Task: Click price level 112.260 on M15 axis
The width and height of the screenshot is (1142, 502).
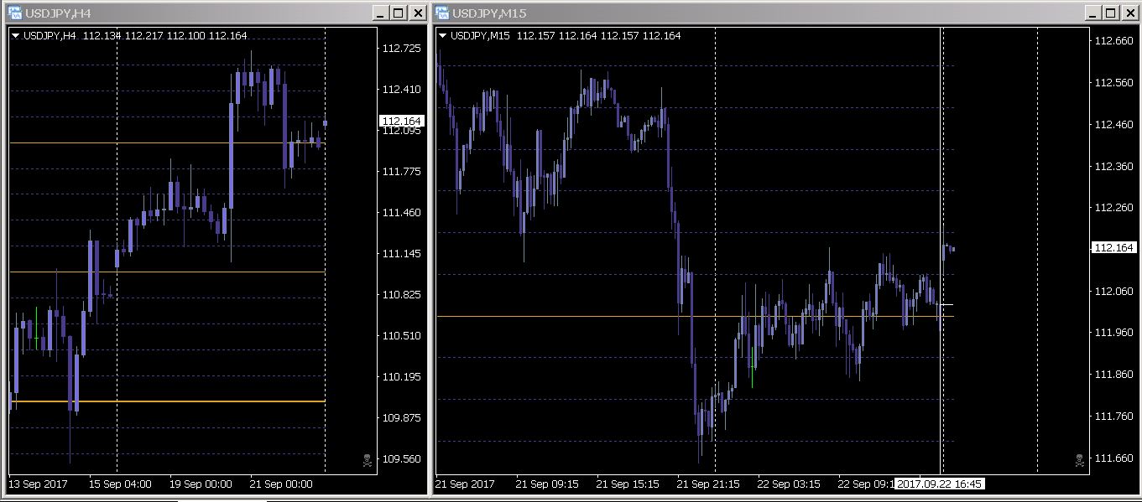Action: [1113, 207]
